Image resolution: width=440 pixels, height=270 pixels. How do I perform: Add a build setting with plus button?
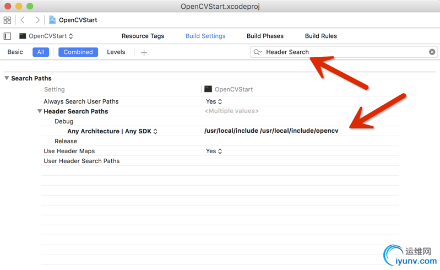[x=144, y=52]
